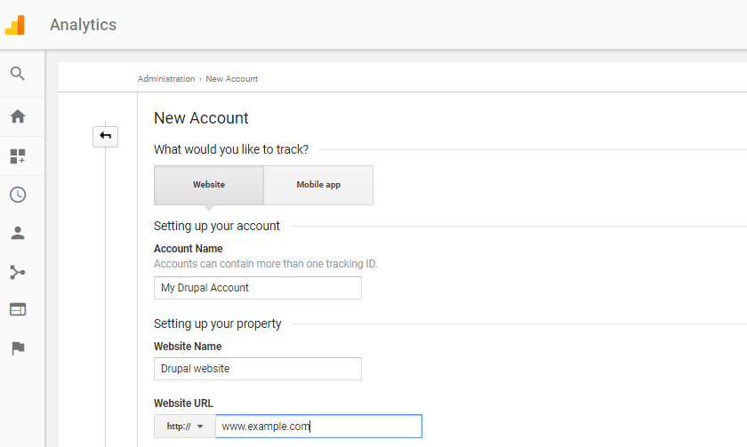Screen dimensions: 747x447
Task: Click the Website Name input field
Action: tap(258, 368)
